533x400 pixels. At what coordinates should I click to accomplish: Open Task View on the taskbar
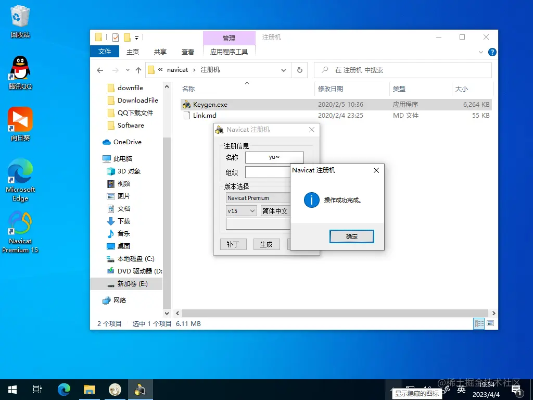point(37,390)
